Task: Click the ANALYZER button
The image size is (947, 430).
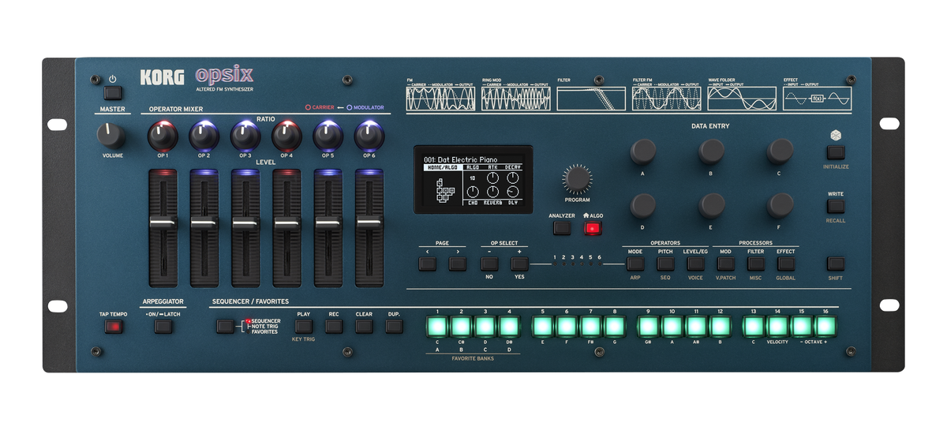Action: 562,229
